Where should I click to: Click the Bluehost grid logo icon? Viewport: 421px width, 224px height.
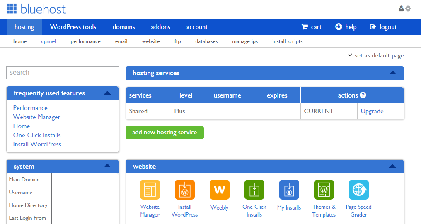pos(12,9)
